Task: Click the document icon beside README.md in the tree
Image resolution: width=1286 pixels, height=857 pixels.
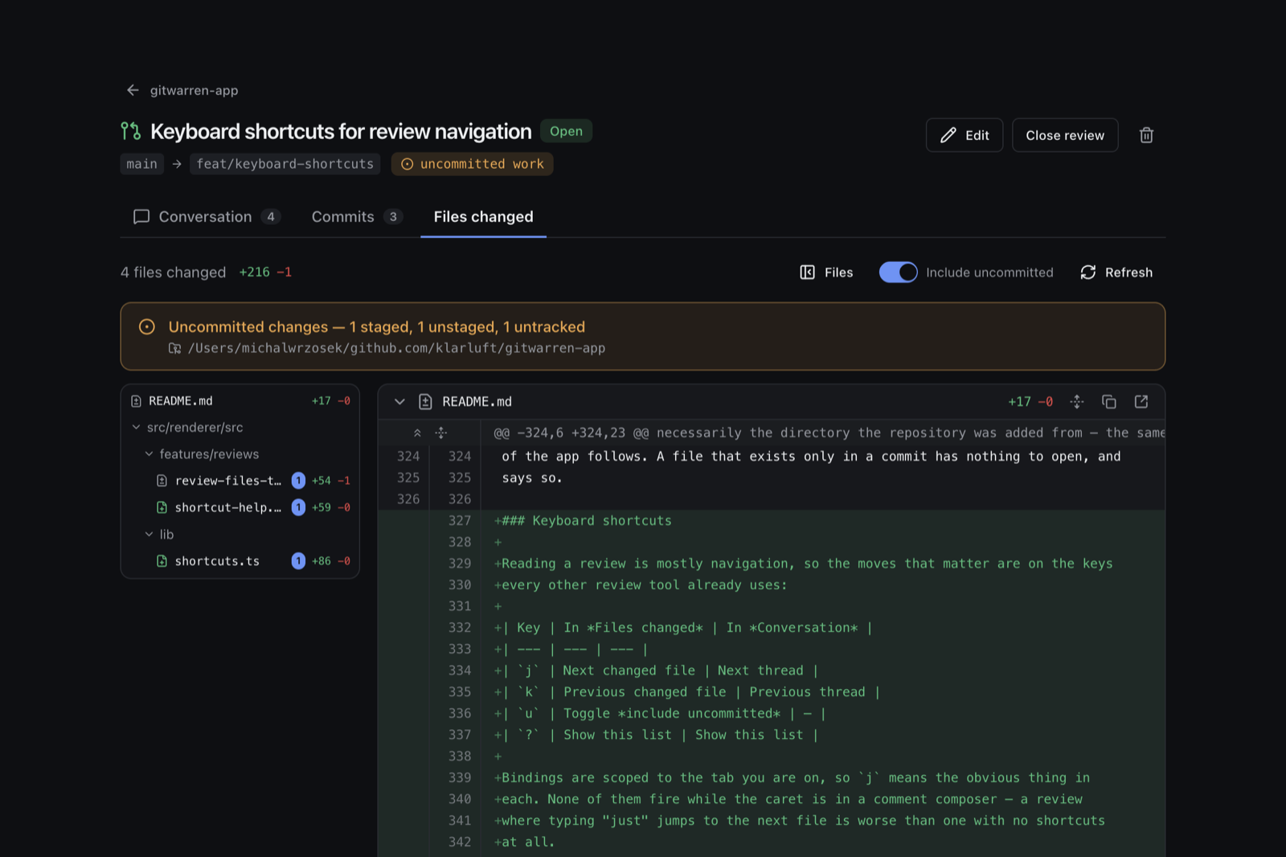Action: [136, 400]
